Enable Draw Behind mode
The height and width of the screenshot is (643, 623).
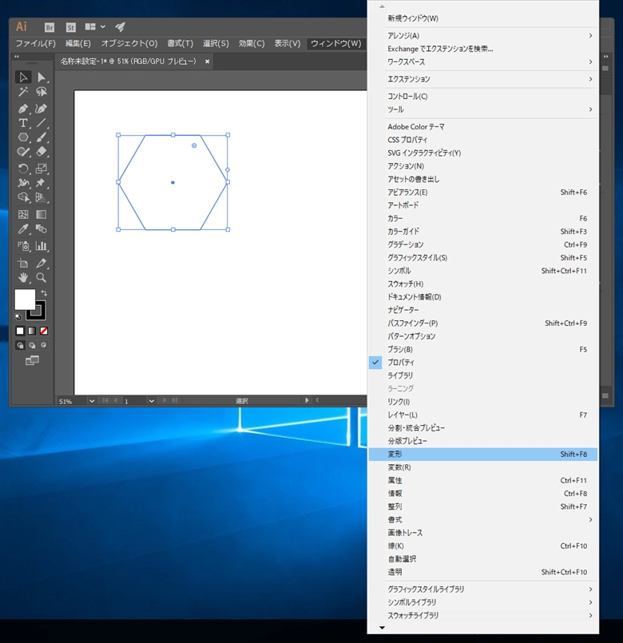point(32,345)
